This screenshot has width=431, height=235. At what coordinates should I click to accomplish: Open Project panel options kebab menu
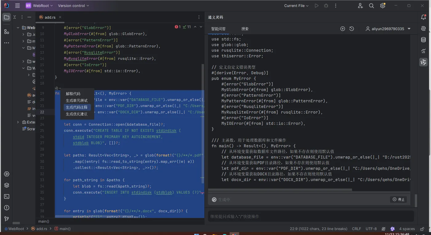click(x=22, y=17)
